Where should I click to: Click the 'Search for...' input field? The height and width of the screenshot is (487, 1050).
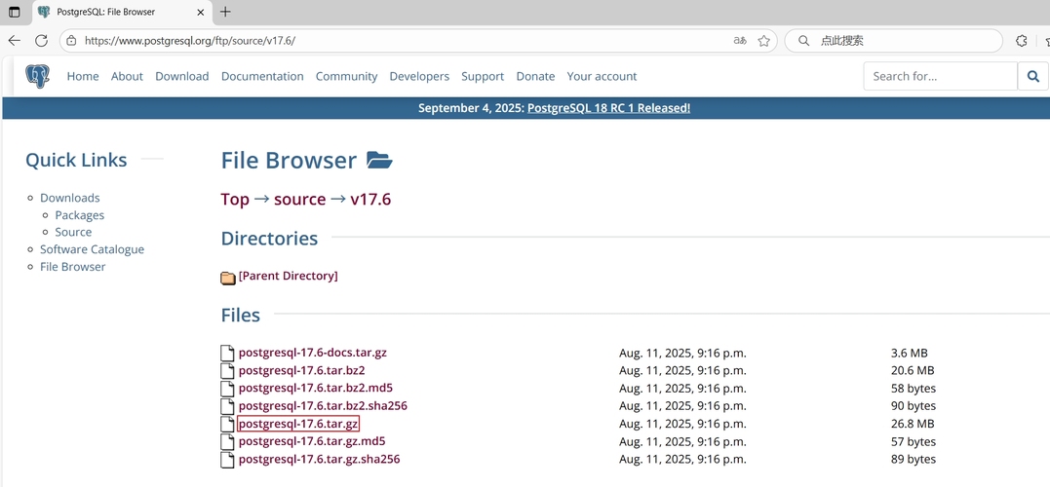pyautogui.click(x=940, y=76)
